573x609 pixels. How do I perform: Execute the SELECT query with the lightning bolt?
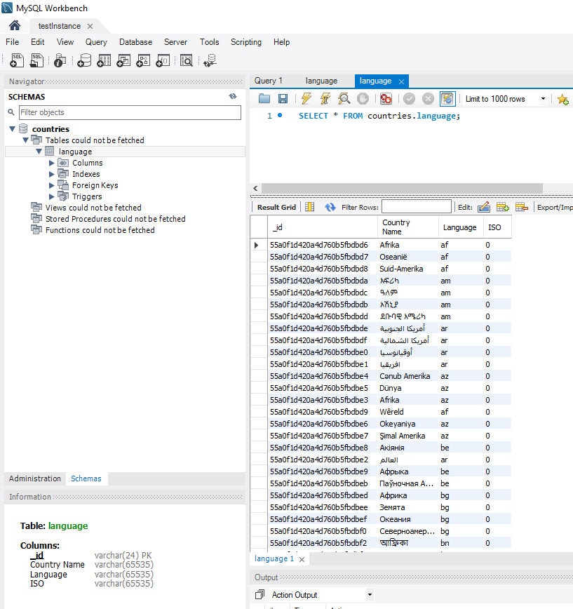306,99
